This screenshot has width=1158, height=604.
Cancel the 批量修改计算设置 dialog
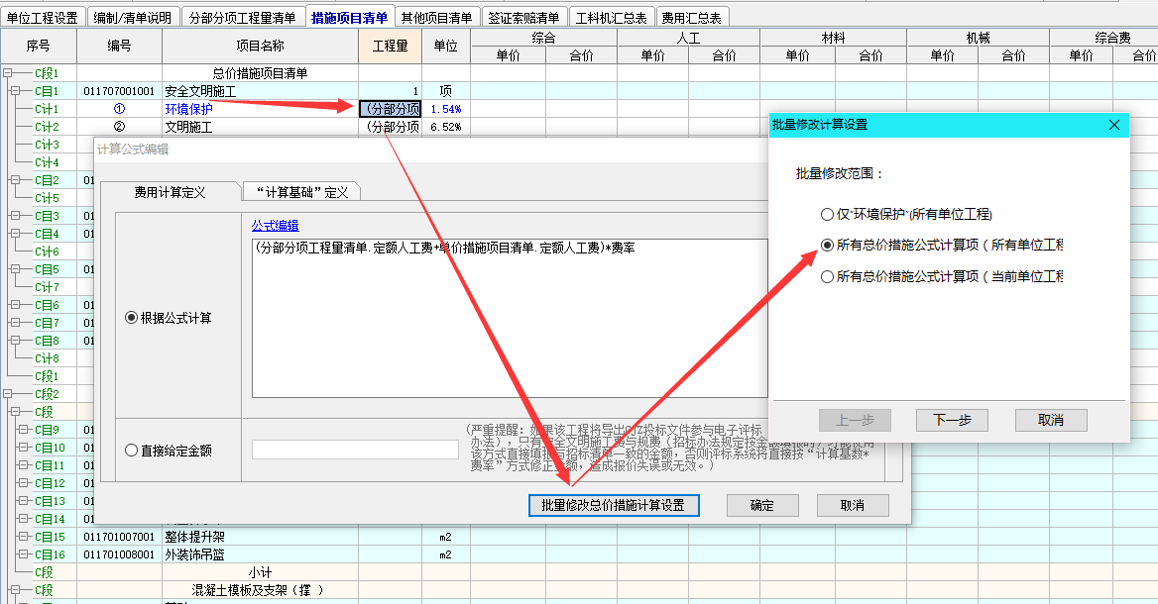pos(1050,420)
